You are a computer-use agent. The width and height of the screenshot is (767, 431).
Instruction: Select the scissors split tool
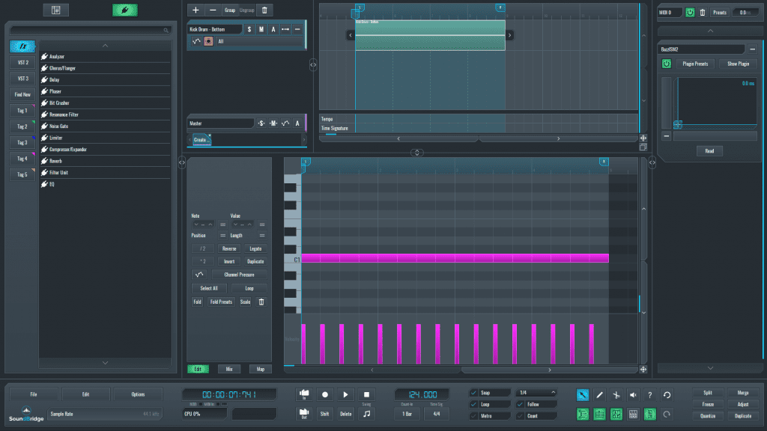click(x=616, y=394)
